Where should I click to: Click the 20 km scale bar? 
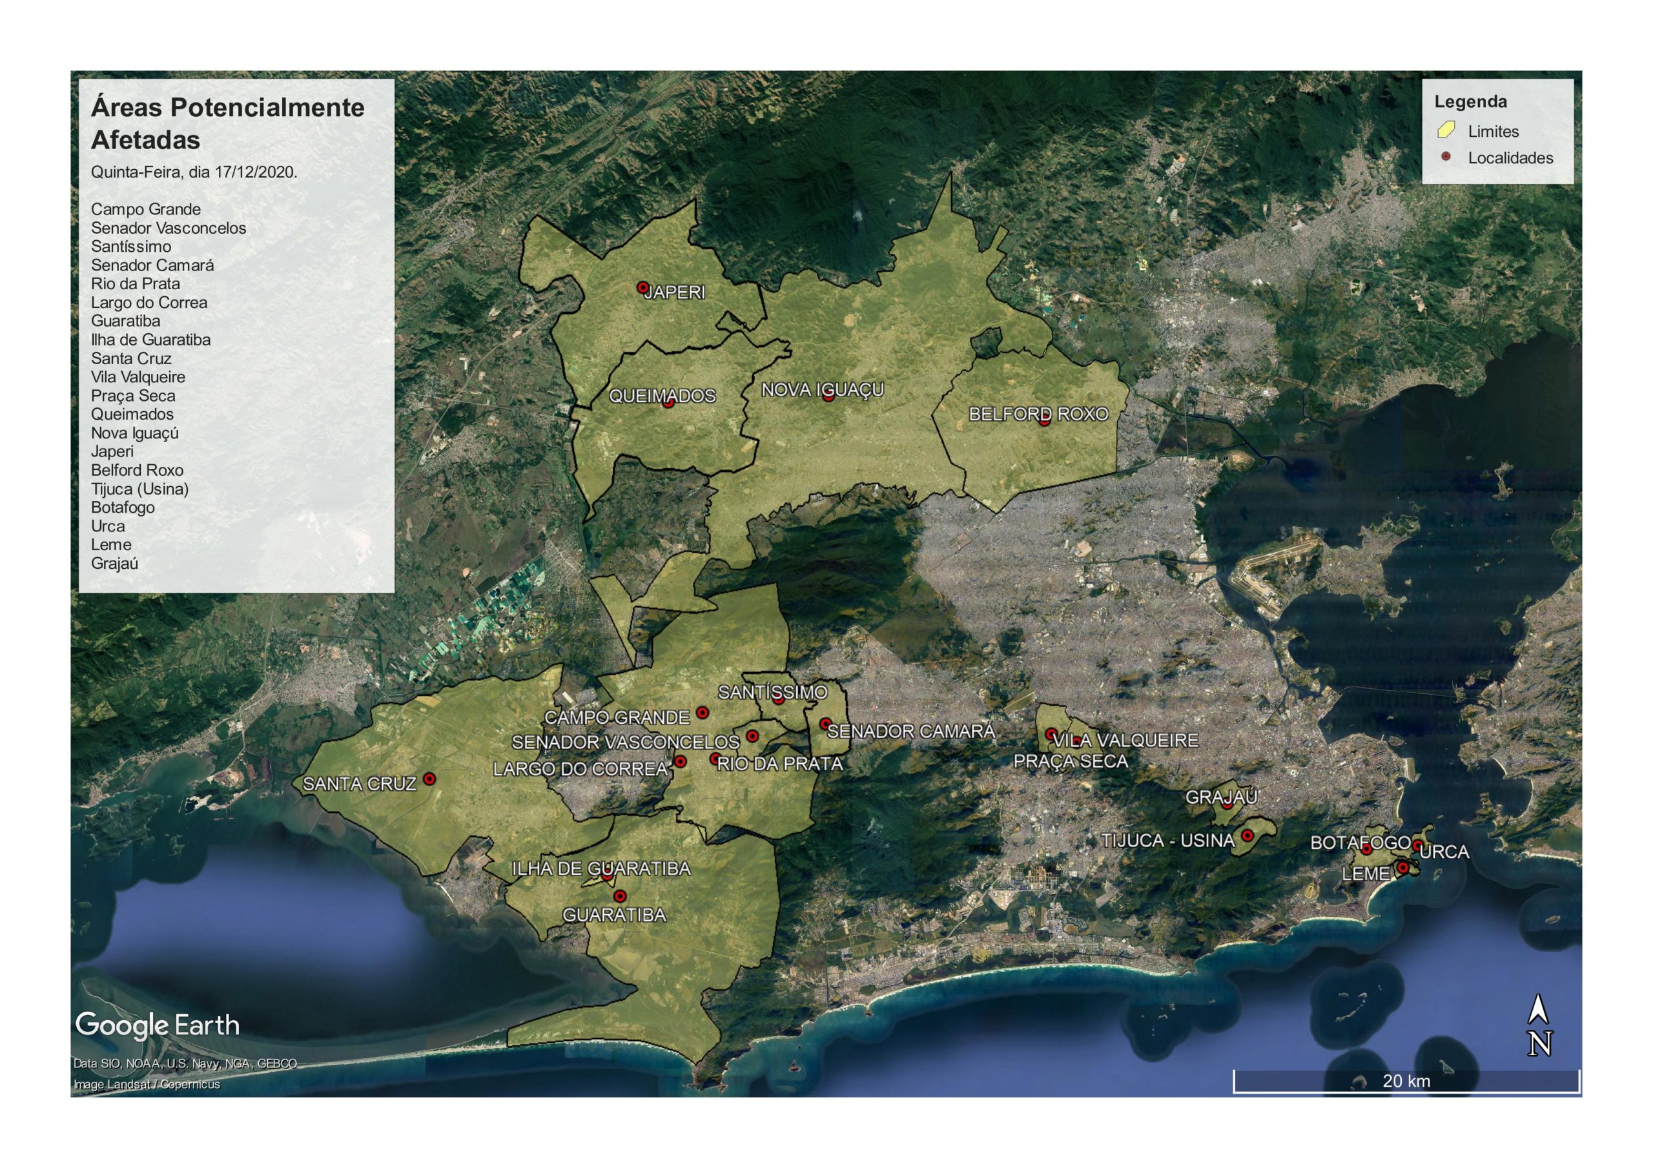tap(1406, 1081)
